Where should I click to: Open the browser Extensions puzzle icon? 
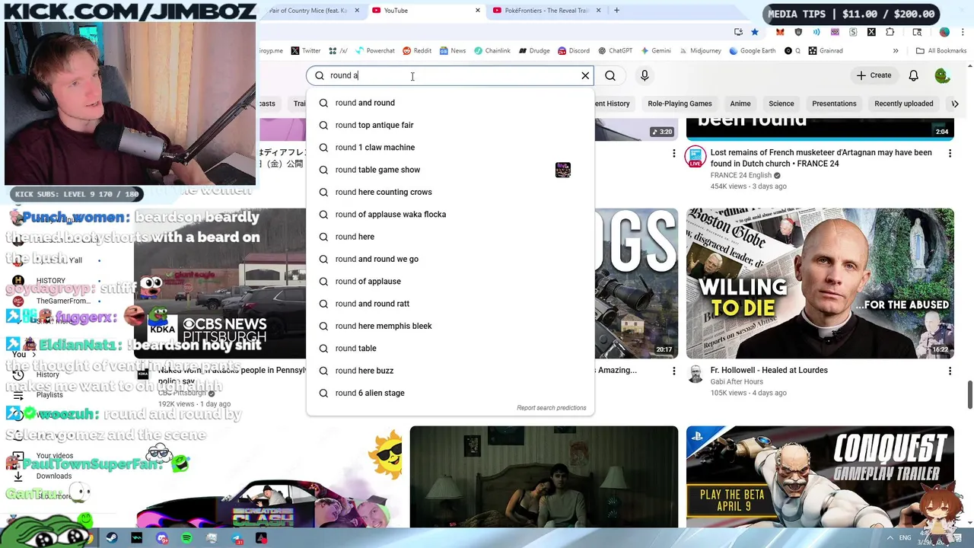click(x=890, y=32)
